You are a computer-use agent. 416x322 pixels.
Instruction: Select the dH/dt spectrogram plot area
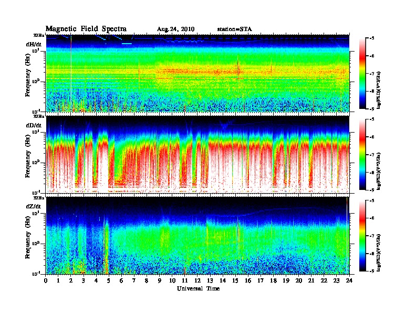coord(197,73)
